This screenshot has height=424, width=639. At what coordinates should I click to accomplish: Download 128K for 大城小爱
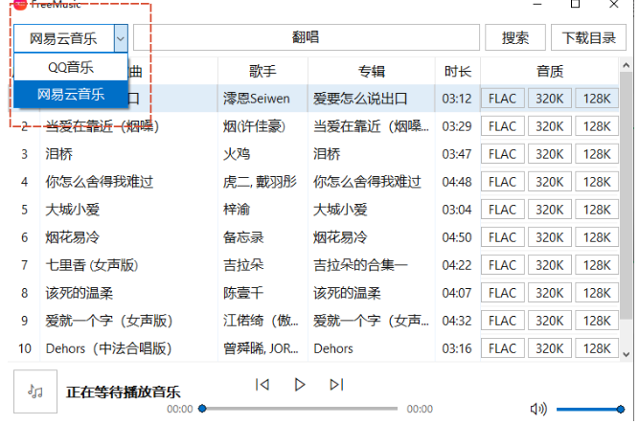[597, 210]
